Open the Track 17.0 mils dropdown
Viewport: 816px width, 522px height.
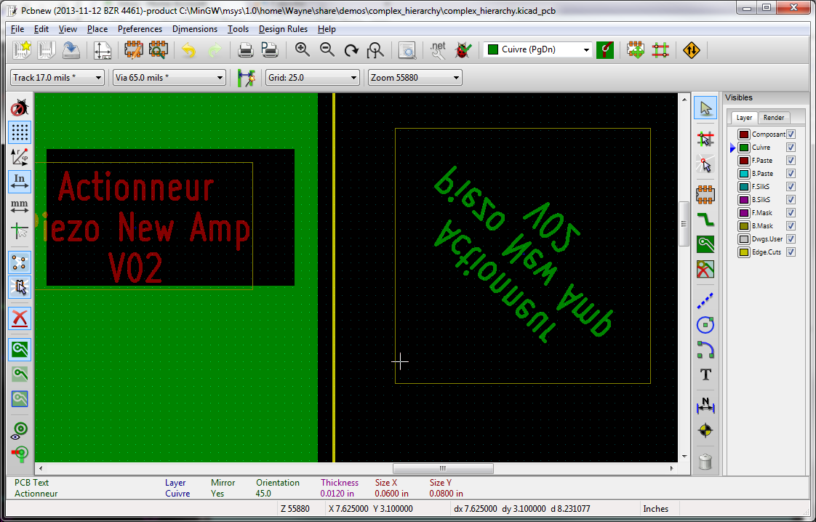(x=57, y=78)
